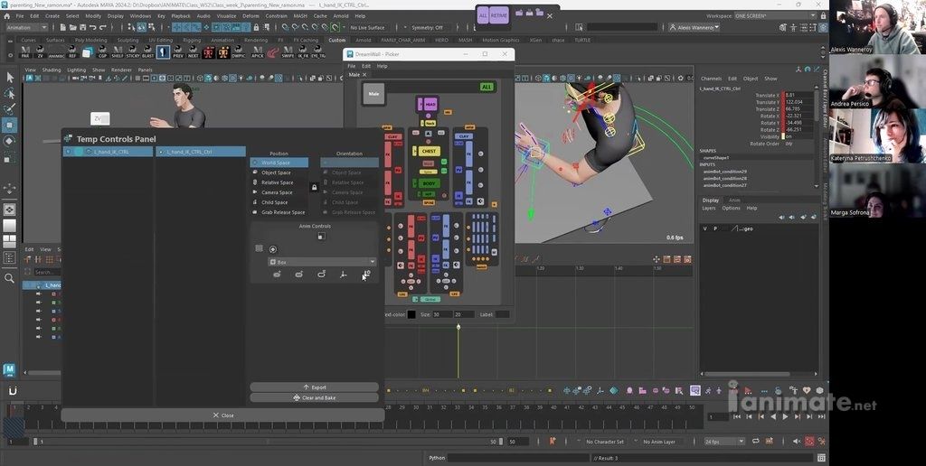926x466 pixels.
Task: Open the Deform menu
Action: (250, 16)
